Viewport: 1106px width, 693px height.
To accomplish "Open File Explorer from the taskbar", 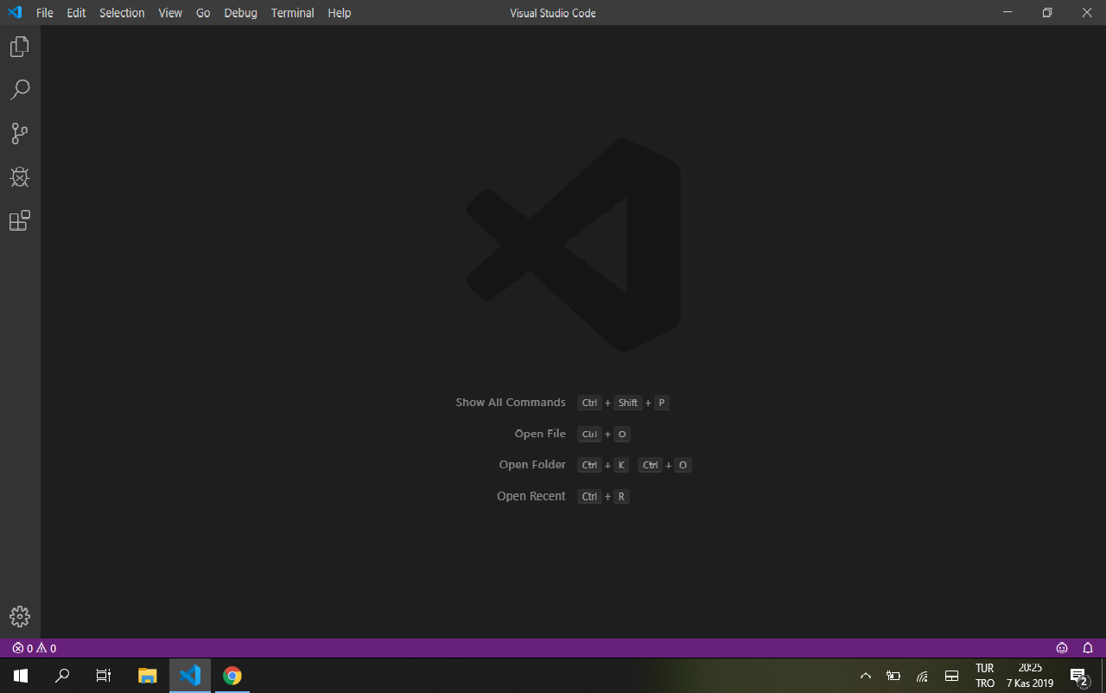I will pyautogui.click(x=148, y=676).
